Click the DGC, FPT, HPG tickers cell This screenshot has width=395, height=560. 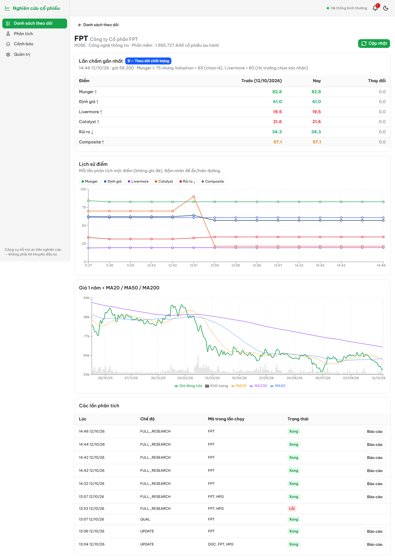221,544
